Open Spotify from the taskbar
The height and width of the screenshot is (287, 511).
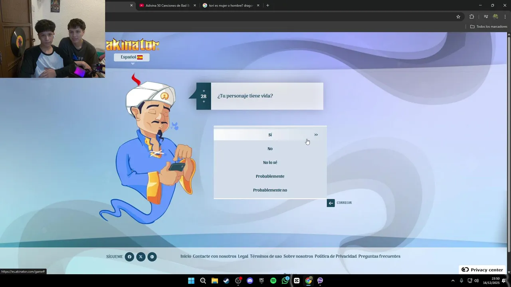click(x=273, y=281)
